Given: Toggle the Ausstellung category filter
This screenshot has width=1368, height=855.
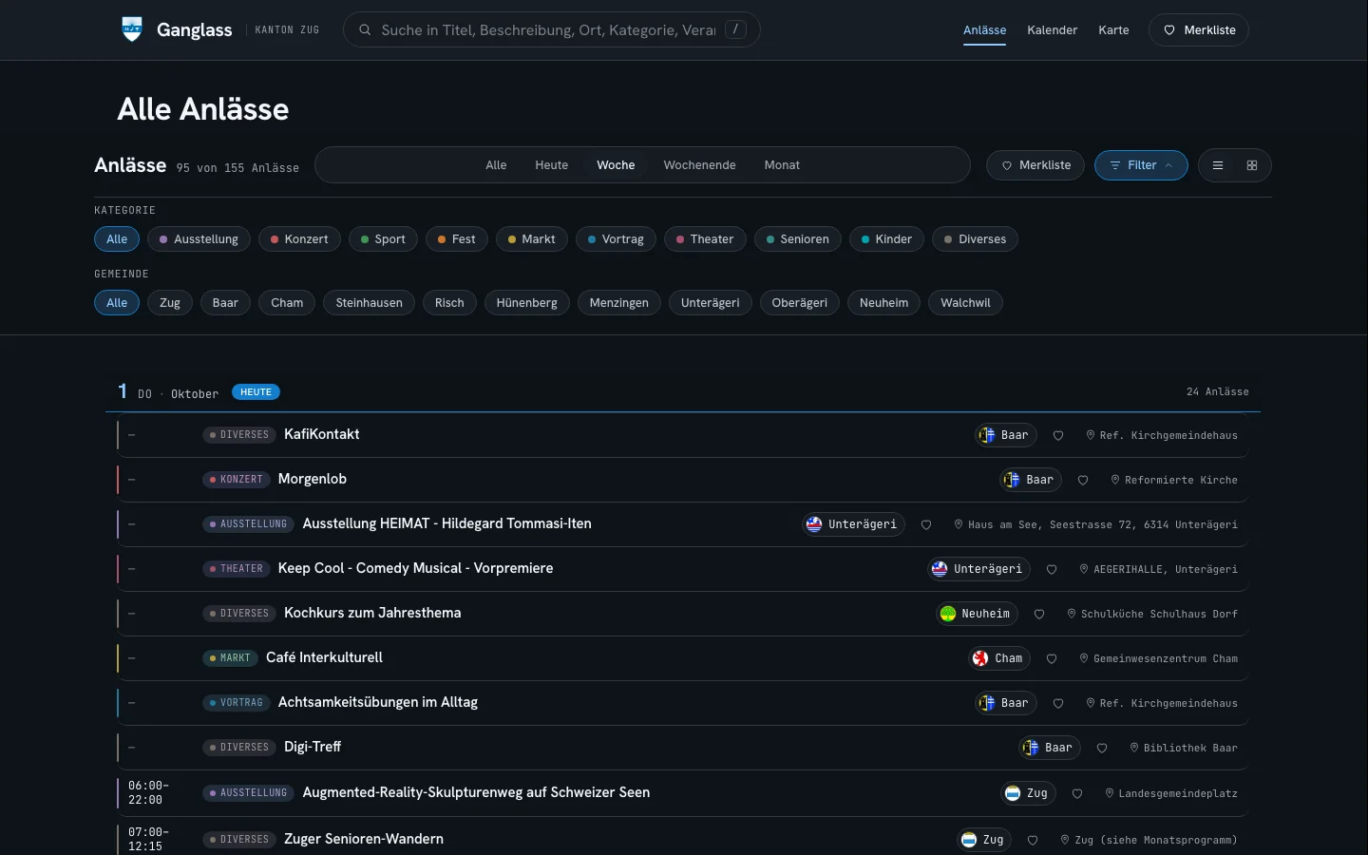Looking at the screenshot, I should click(199, 239).
